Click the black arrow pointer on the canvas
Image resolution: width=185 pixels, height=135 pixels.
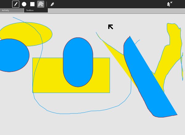click(x=110, y=27)
